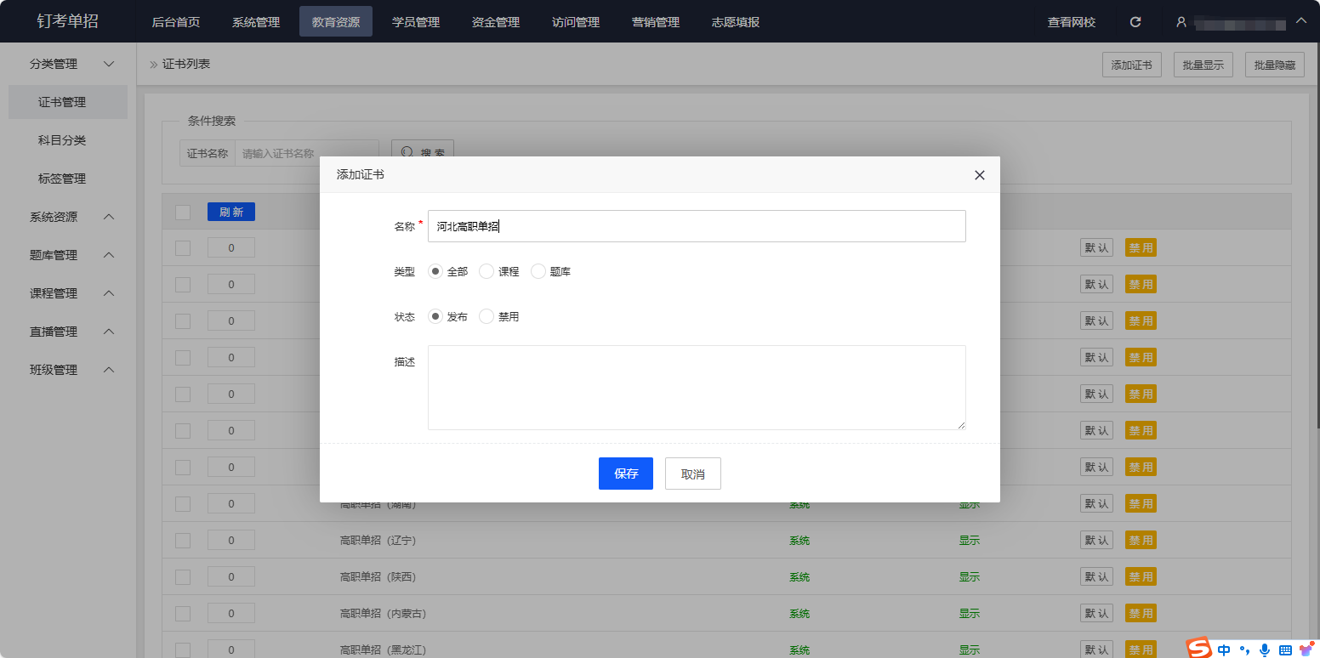Click 查看网校 link
The image size is (1320, 658).
point(1072,22)
